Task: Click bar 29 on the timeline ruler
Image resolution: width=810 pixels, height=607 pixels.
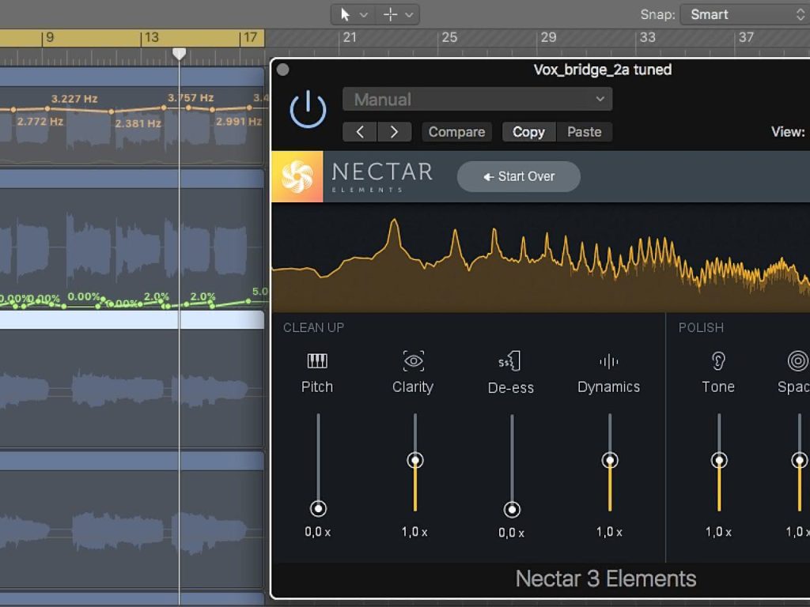Action: (549, 37)
